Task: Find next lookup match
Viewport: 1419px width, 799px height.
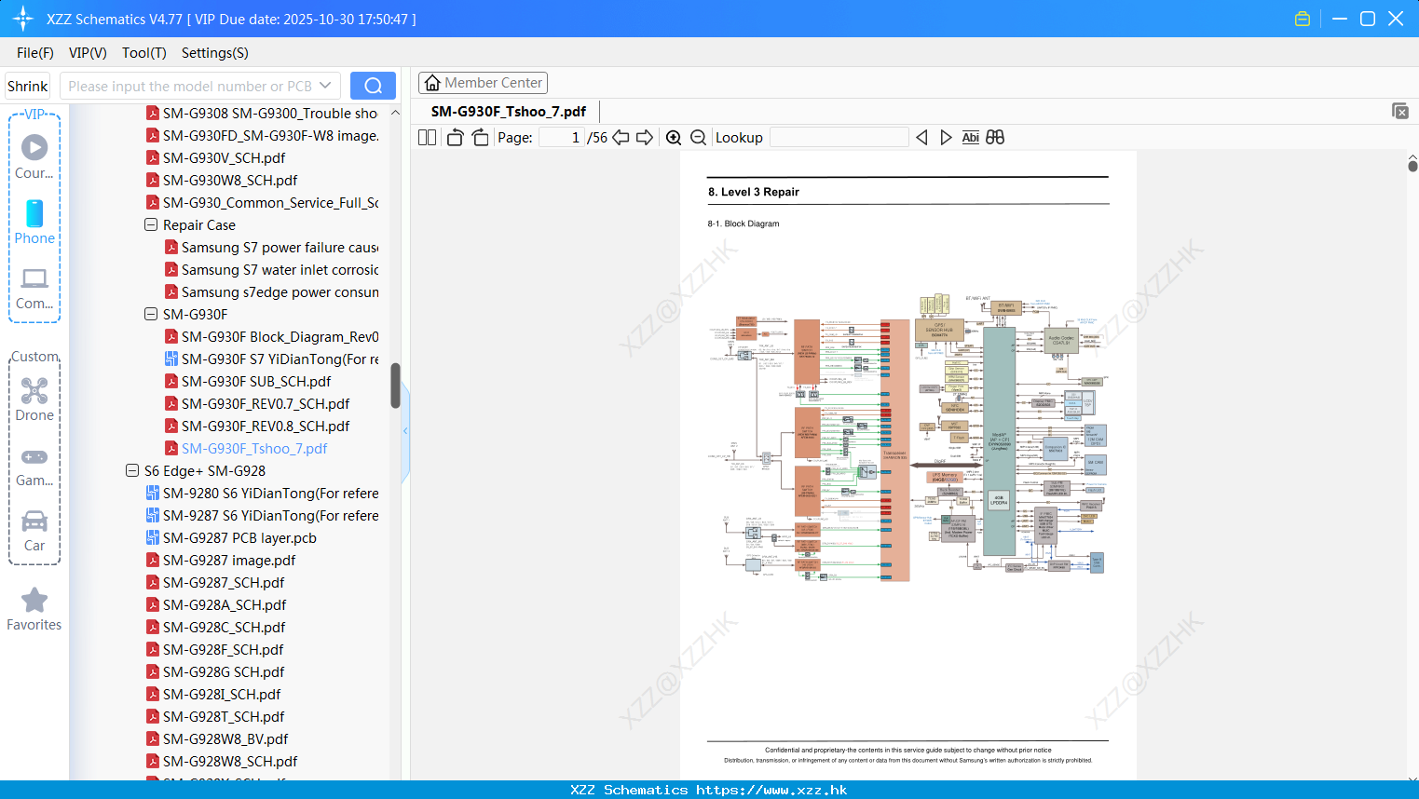Action: coord(946,138)
